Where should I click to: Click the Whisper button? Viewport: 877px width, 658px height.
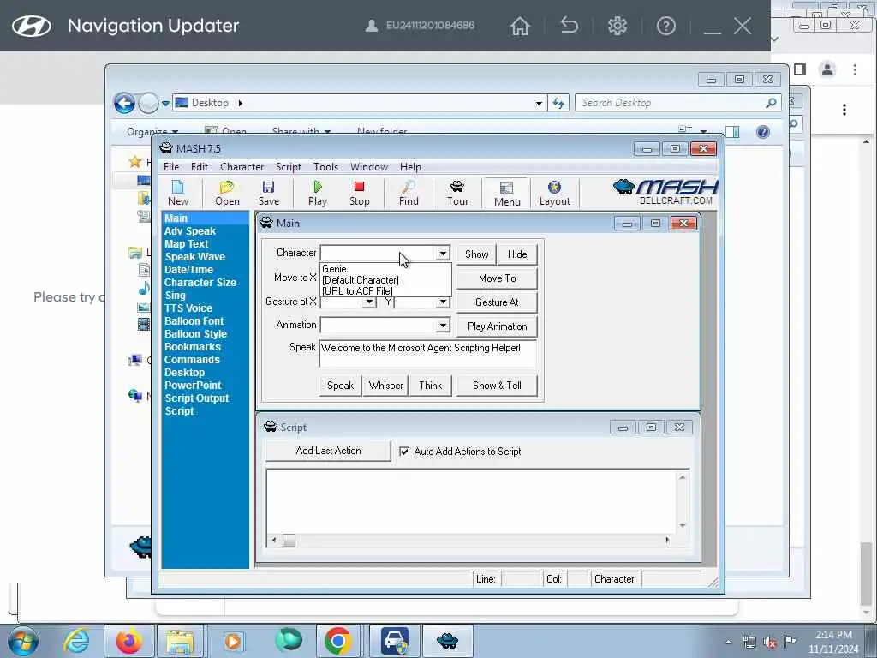(x=386, y=386)
